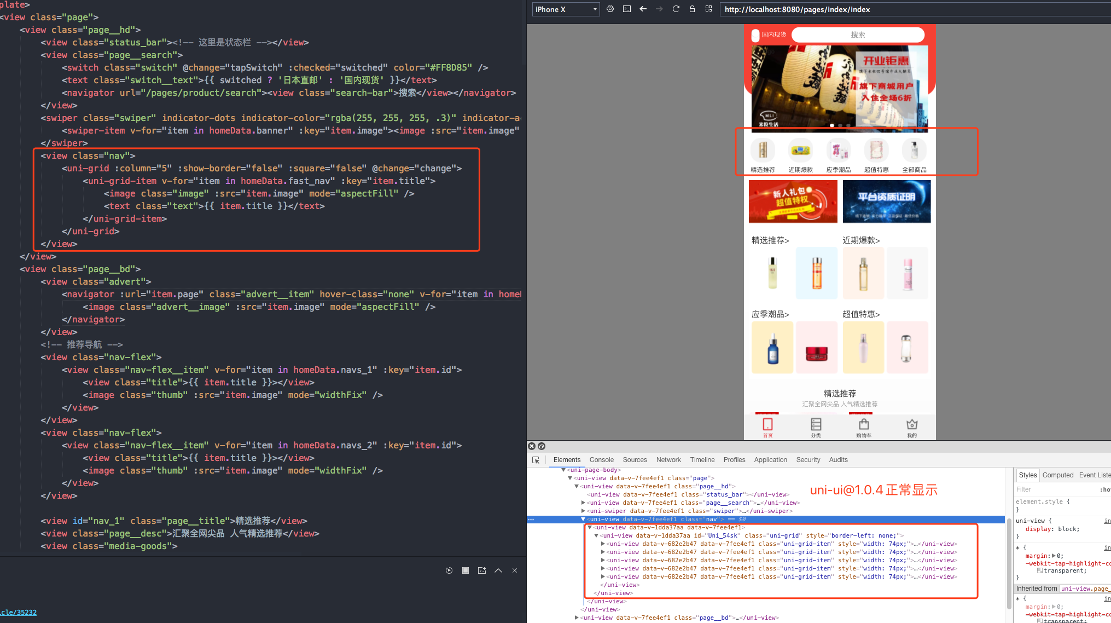The width and height of the screenshot is (1111, 623).
Task: Click the back navigation arrow in simulator toolbar
Action: (643, 9)
